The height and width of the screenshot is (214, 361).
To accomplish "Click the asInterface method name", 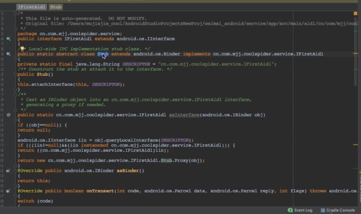I will 184,115.
